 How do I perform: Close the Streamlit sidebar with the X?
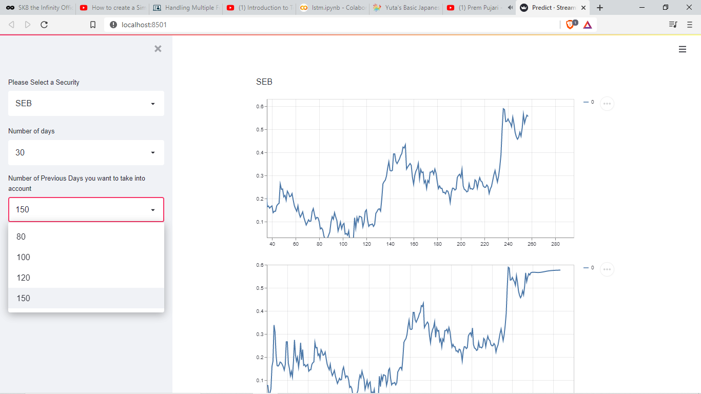pos(158,49)
